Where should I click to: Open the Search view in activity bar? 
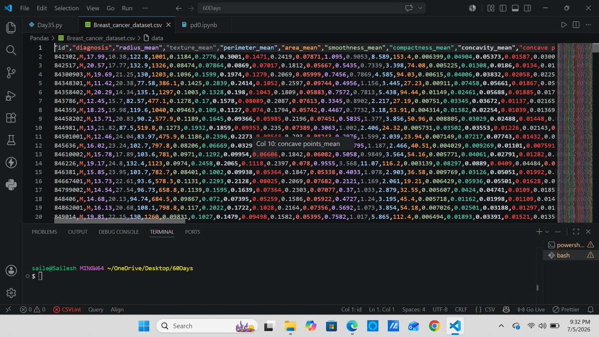[11, 50]
